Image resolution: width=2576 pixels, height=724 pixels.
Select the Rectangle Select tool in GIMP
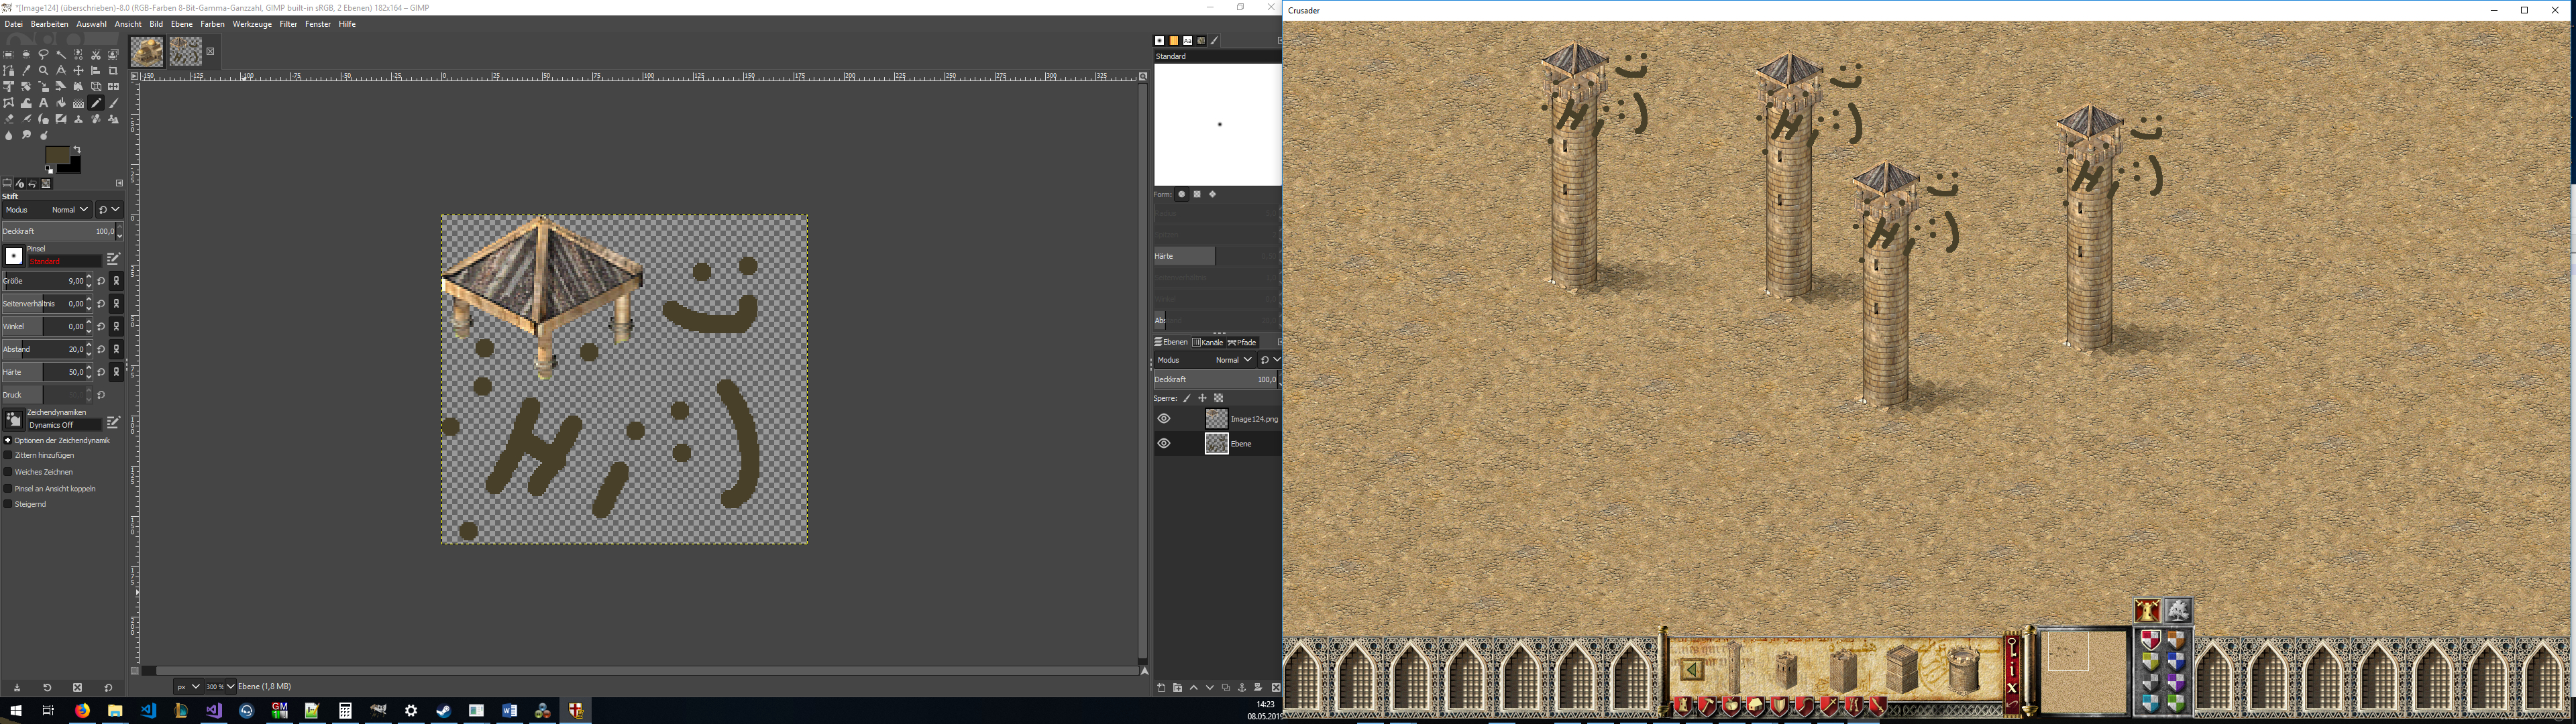9,55
